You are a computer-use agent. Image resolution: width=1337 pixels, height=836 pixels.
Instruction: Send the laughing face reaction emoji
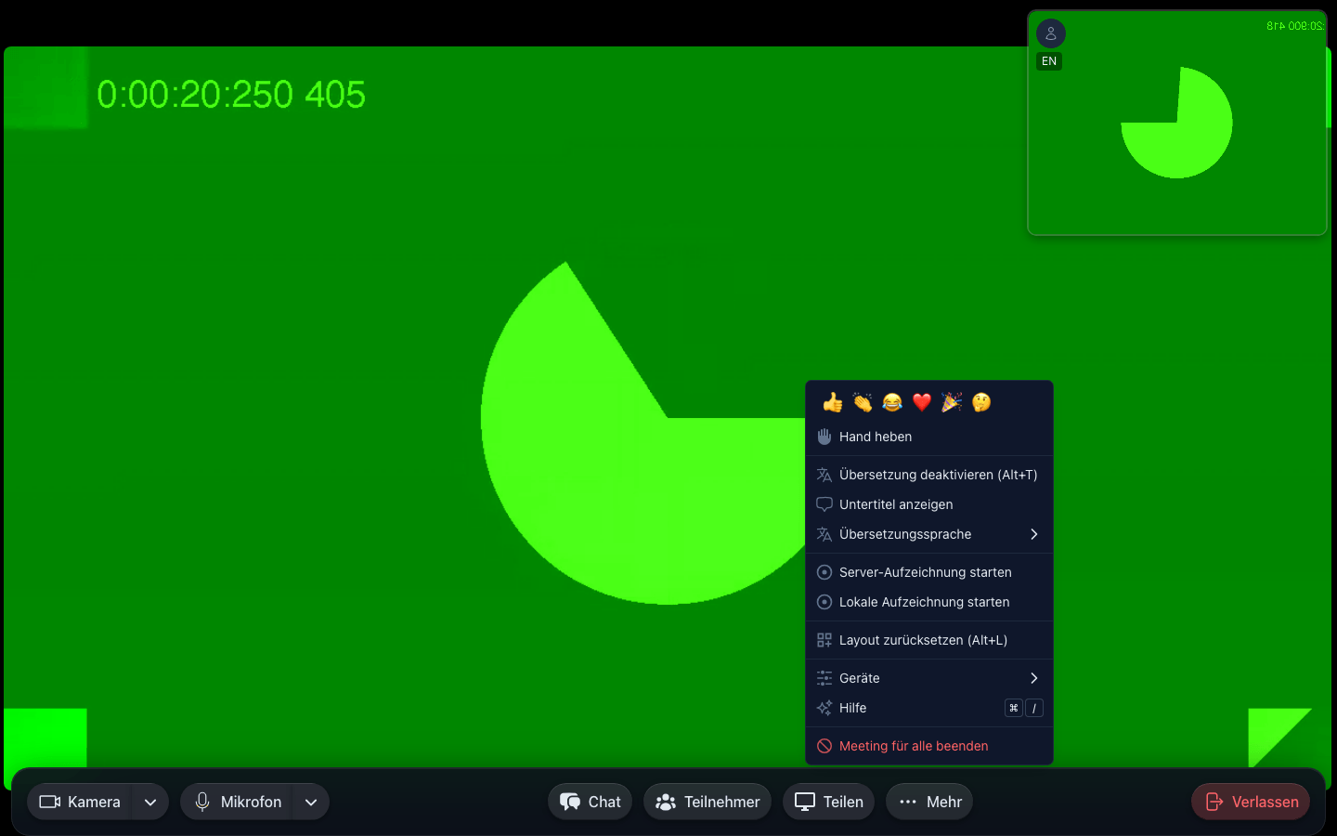point(892,402)
